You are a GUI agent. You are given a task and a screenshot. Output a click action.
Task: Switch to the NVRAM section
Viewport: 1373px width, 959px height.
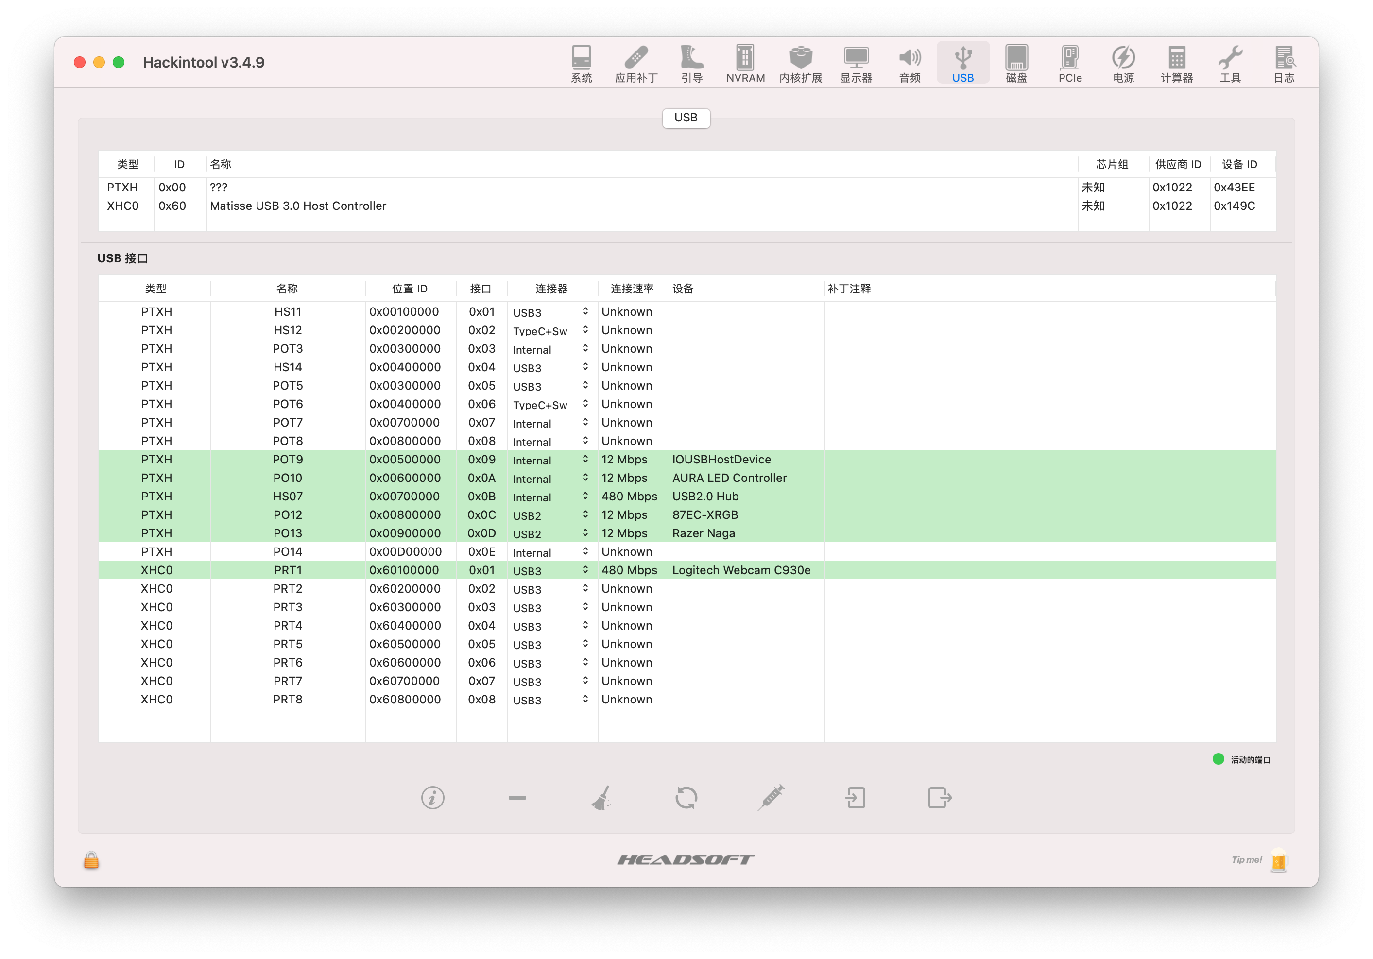(745, 63)
